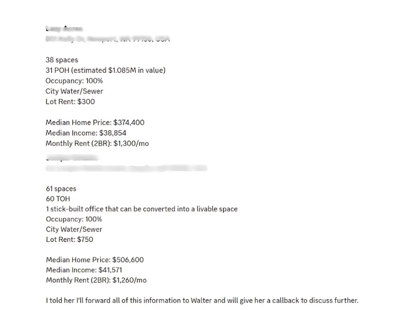
Task: Click the first 'Occupancy: 100%' line
Action: point(74,81)
